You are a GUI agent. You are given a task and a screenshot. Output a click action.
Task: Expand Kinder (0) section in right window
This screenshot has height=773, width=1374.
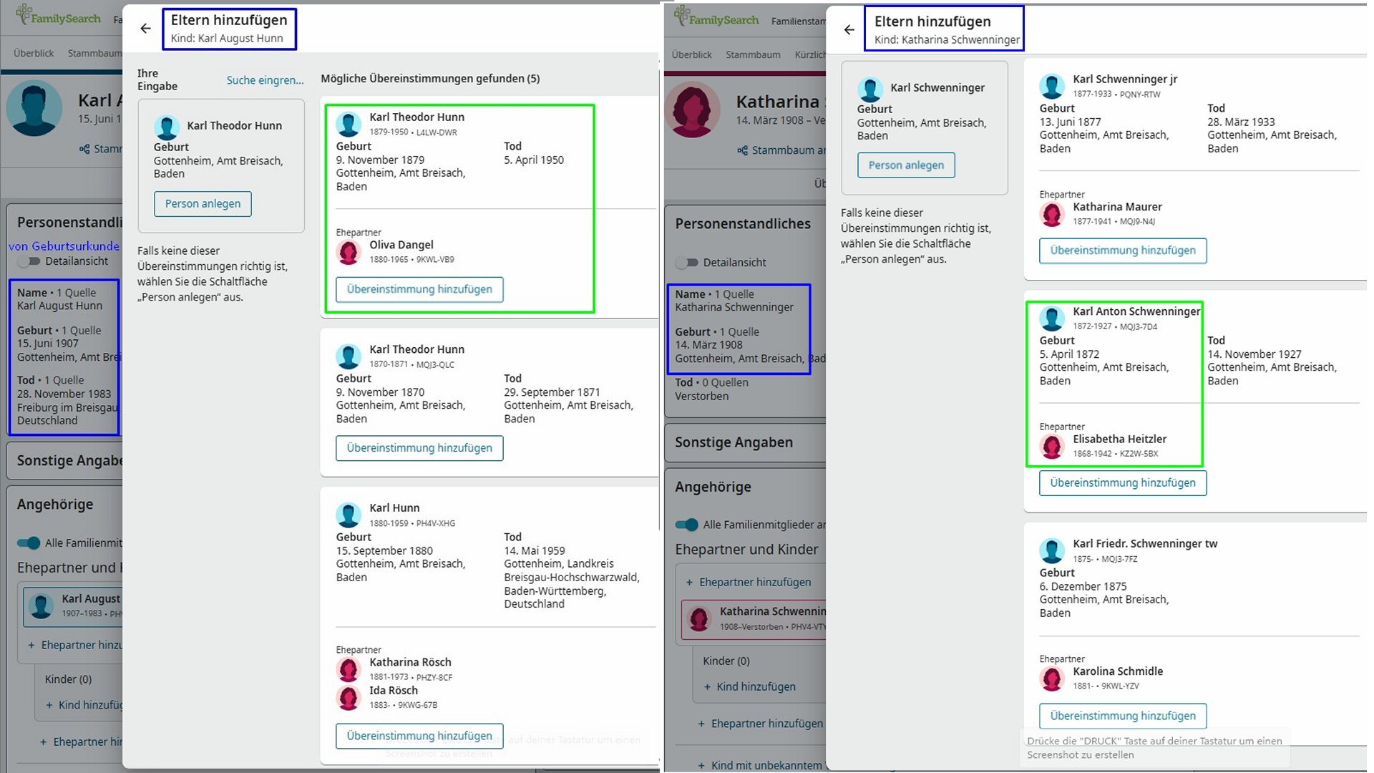tap(726, 661)
